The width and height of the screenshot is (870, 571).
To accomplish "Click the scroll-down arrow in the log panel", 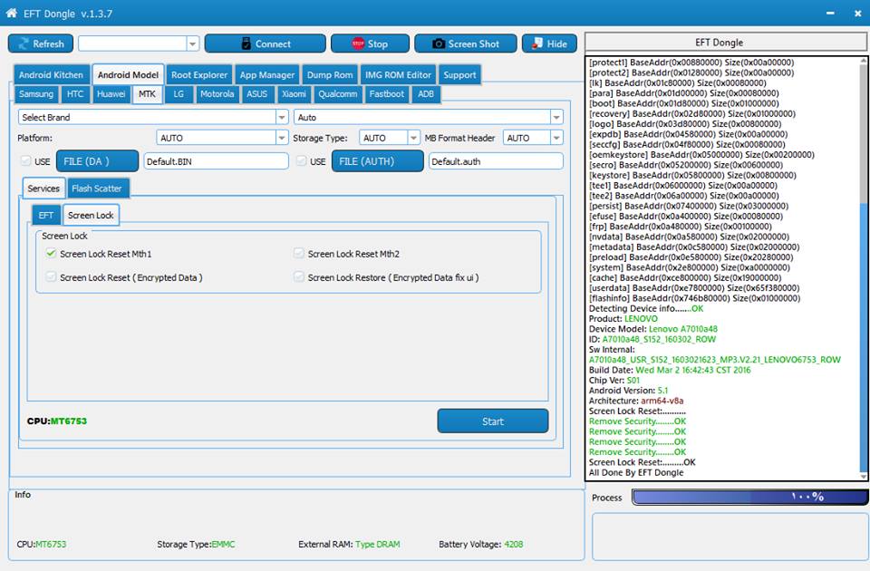I will pos(863,476).
